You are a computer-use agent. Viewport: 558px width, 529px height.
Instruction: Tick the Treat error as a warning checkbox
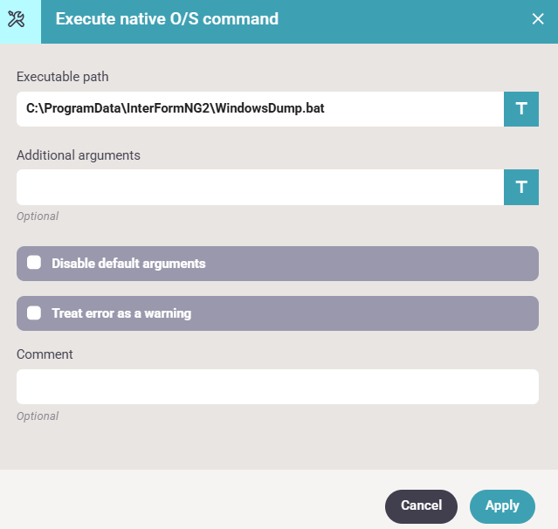(35, 313)
